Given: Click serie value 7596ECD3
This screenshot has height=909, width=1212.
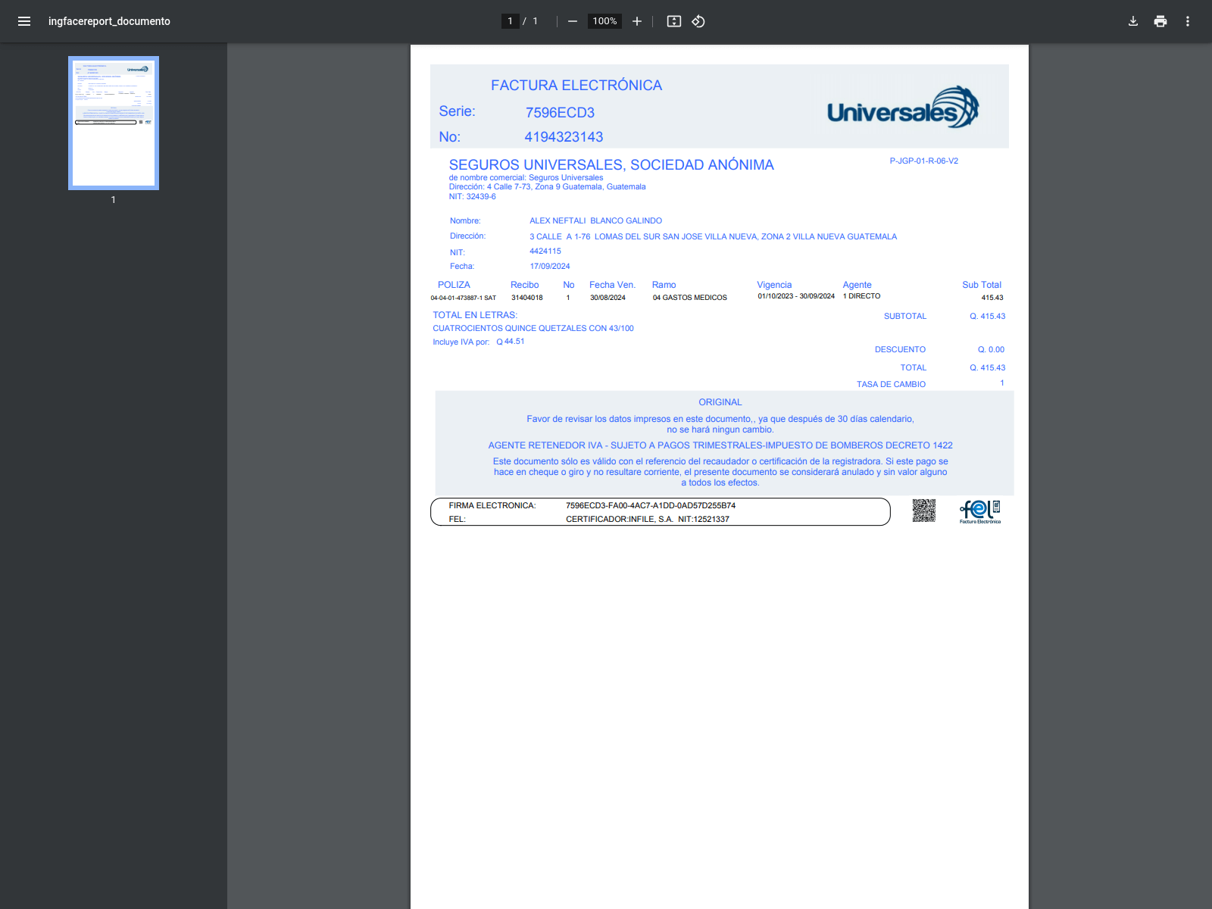Looking at the screenshot, I should tap(560, 113).
